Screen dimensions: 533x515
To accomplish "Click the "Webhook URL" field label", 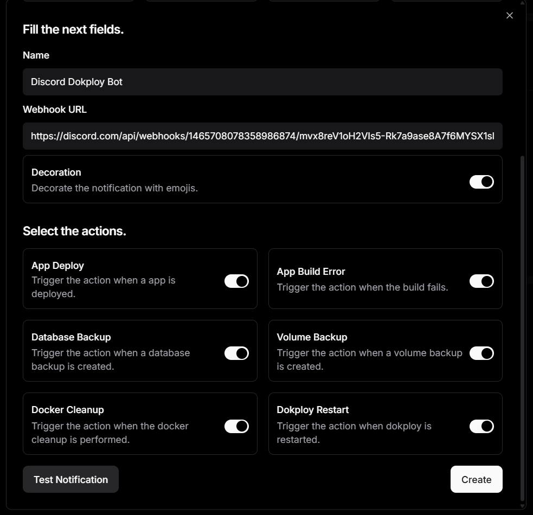I will [x=55, y=110].
